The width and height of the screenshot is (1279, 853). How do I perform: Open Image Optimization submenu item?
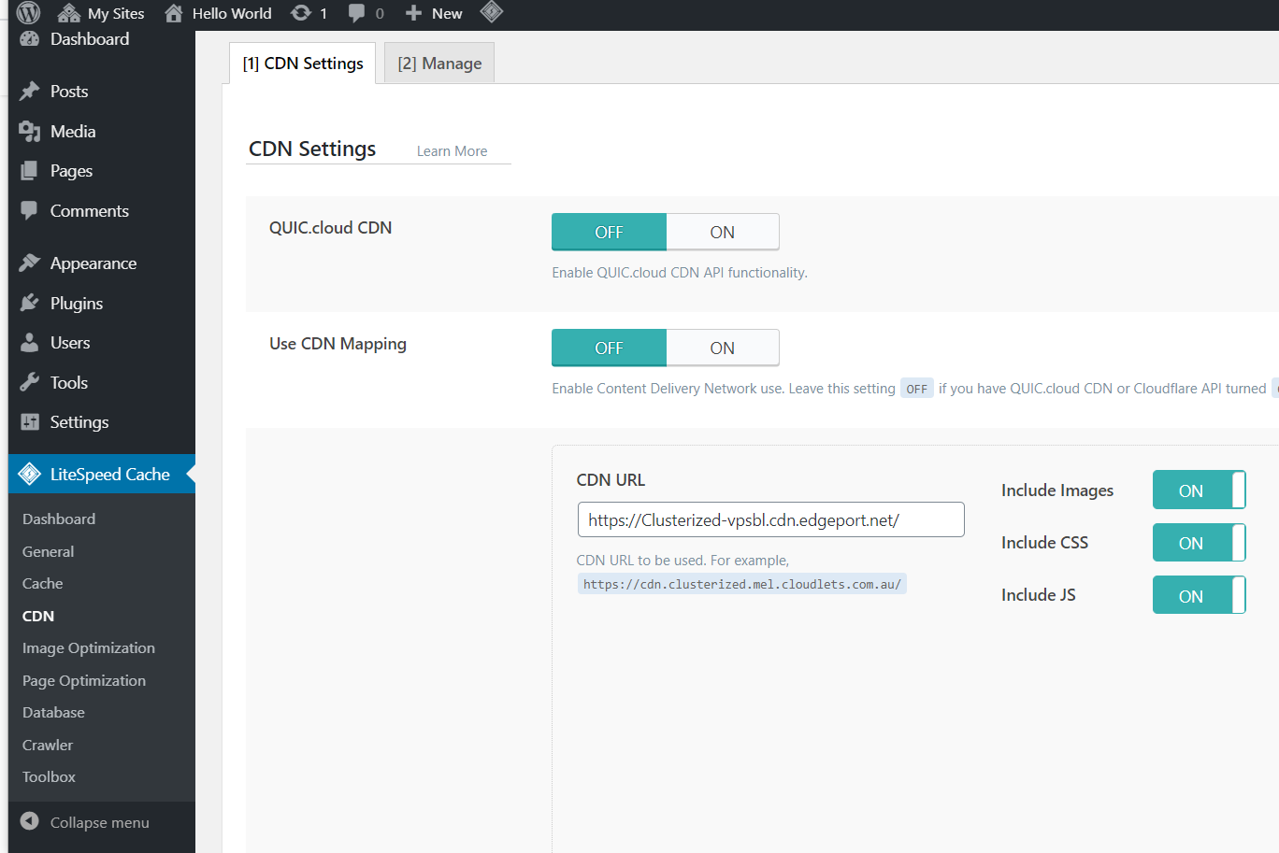89,647
